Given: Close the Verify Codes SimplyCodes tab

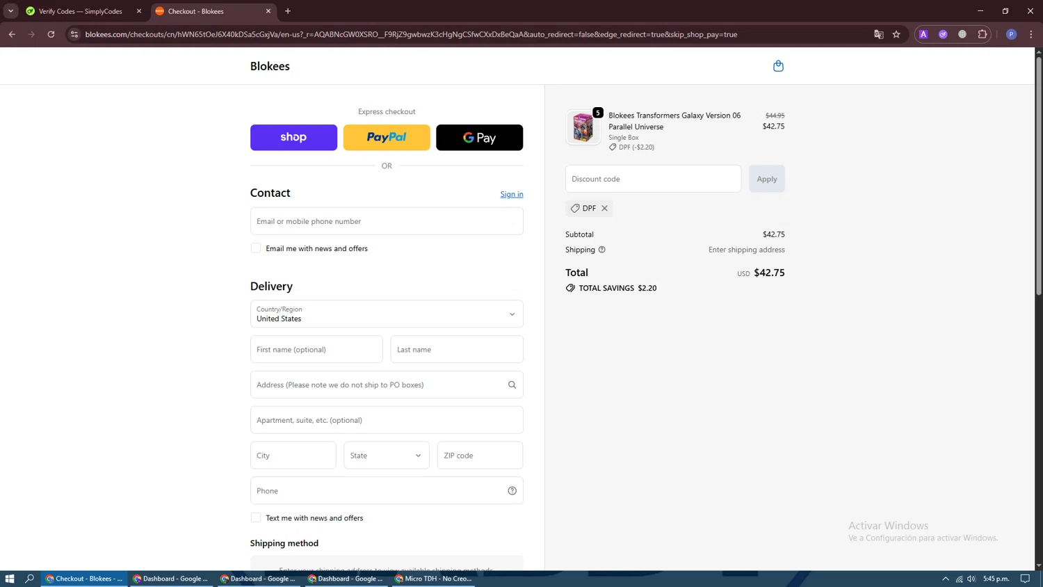Looking at the screenshot, I should pyautogui.click(x=139, y=11).
